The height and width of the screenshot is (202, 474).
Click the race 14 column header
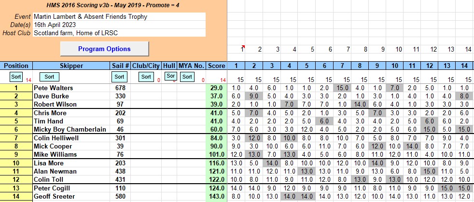464,66
